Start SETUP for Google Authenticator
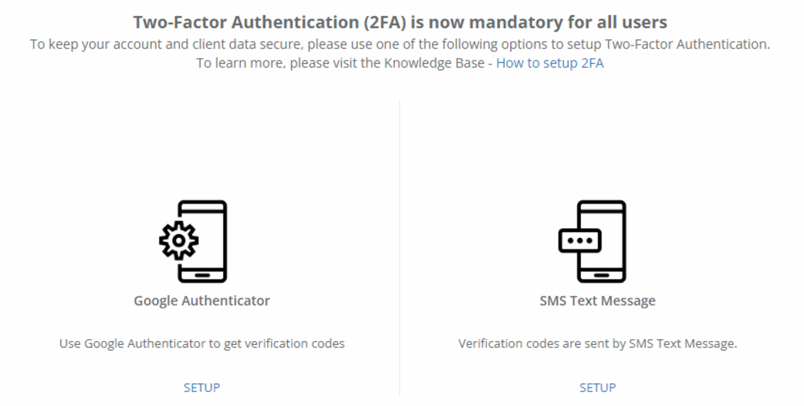This screenshot has width=804, height=406. click(202, 387)
